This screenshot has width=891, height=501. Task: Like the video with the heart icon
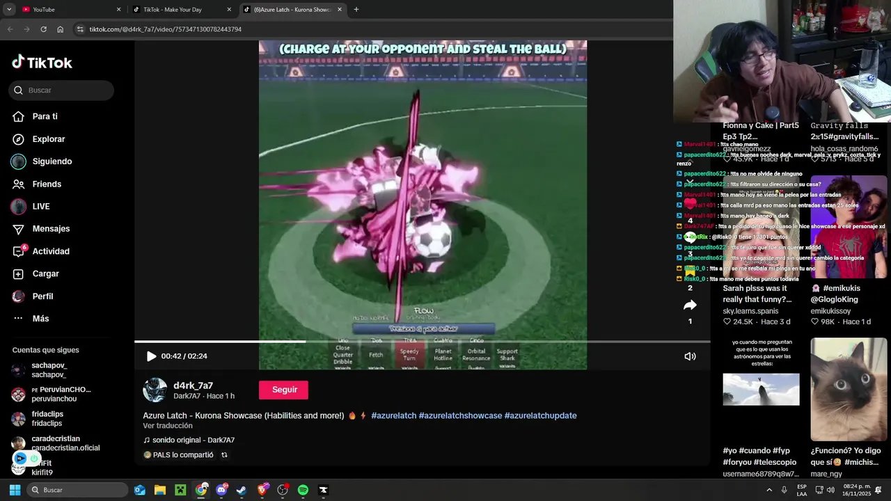coord(690,202)
